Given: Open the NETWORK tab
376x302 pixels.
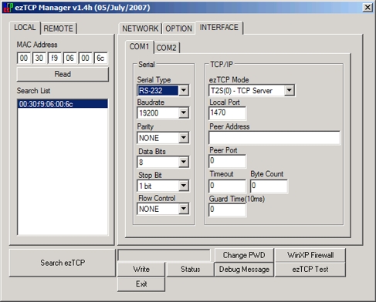Looking at the screenshot, I should point(141,29).
